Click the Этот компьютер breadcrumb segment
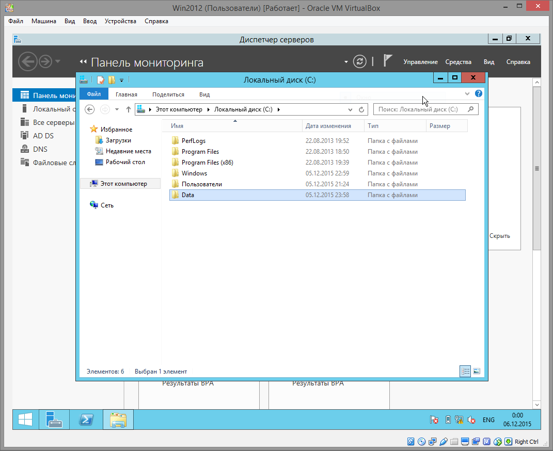553x451 pixels. pos(179,109)
